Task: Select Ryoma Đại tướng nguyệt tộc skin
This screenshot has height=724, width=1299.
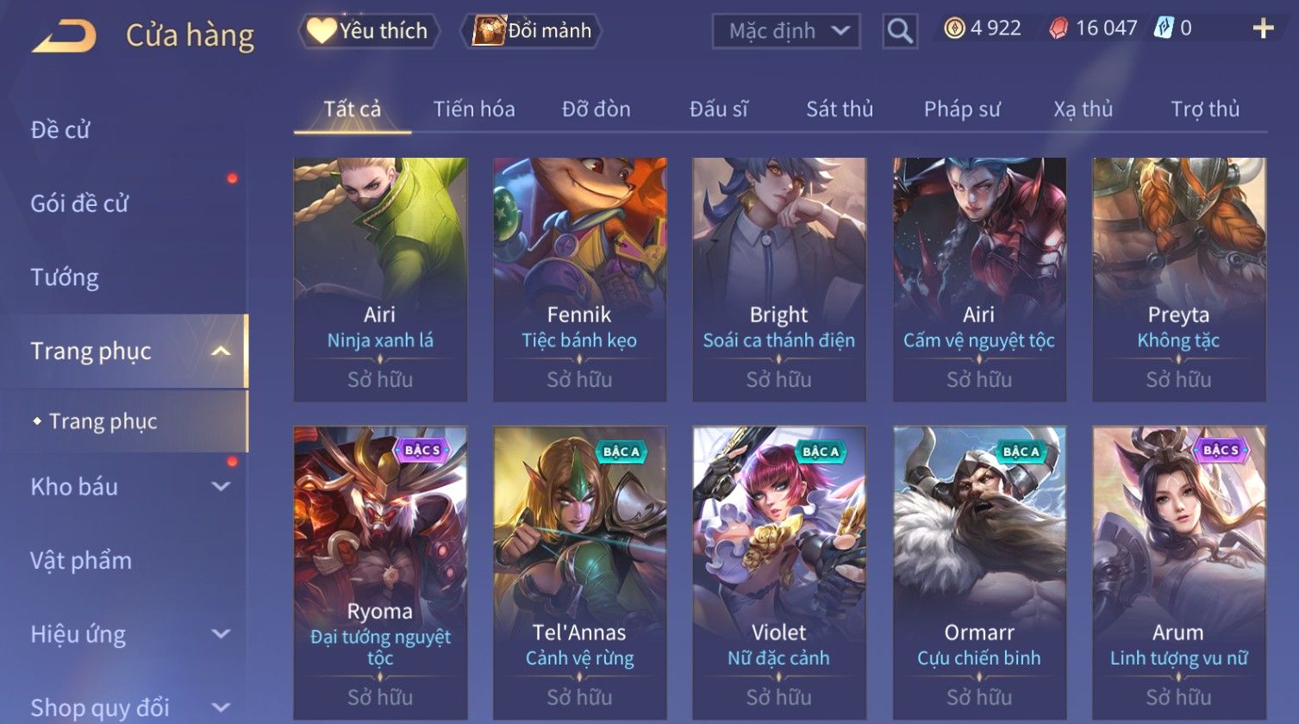Action: click(380, 573)
